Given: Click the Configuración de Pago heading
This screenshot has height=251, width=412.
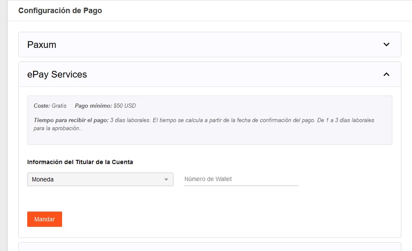Looking at the screenshot, I should [x=60, y=11].
